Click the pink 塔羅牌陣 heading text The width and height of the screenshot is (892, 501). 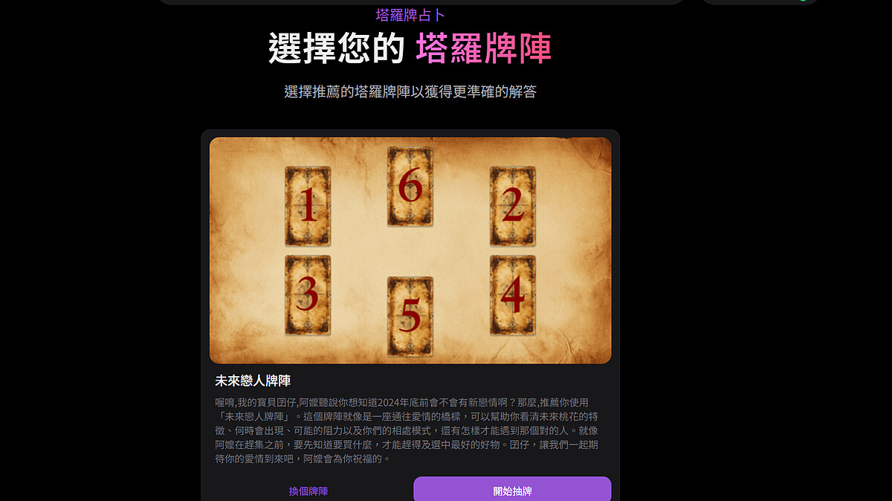[x=484, y=49]
